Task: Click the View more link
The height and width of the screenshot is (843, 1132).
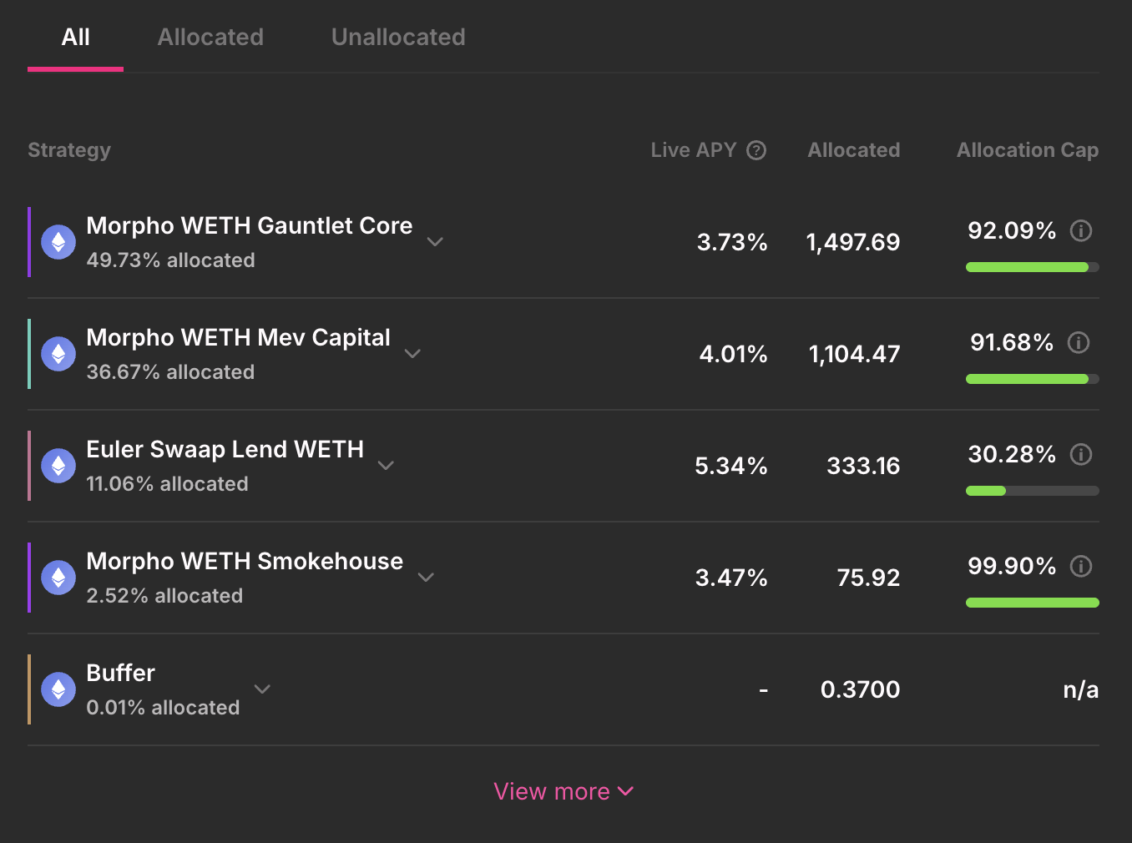Action: 563,791
